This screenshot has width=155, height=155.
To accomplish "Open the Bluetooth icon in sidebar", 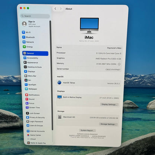I will (x=24, y=37).
